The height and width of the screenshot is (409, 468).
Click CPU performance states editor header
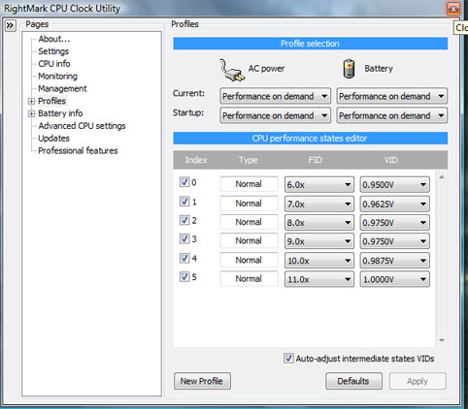(311, 139)
